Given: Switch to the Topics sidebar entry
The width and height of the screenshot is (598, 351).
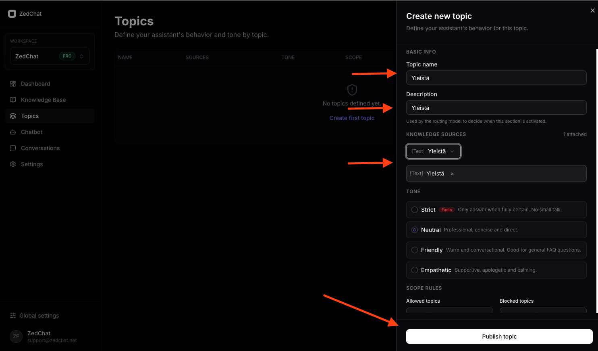Looking at the screenshot, I should coord(29,116).
